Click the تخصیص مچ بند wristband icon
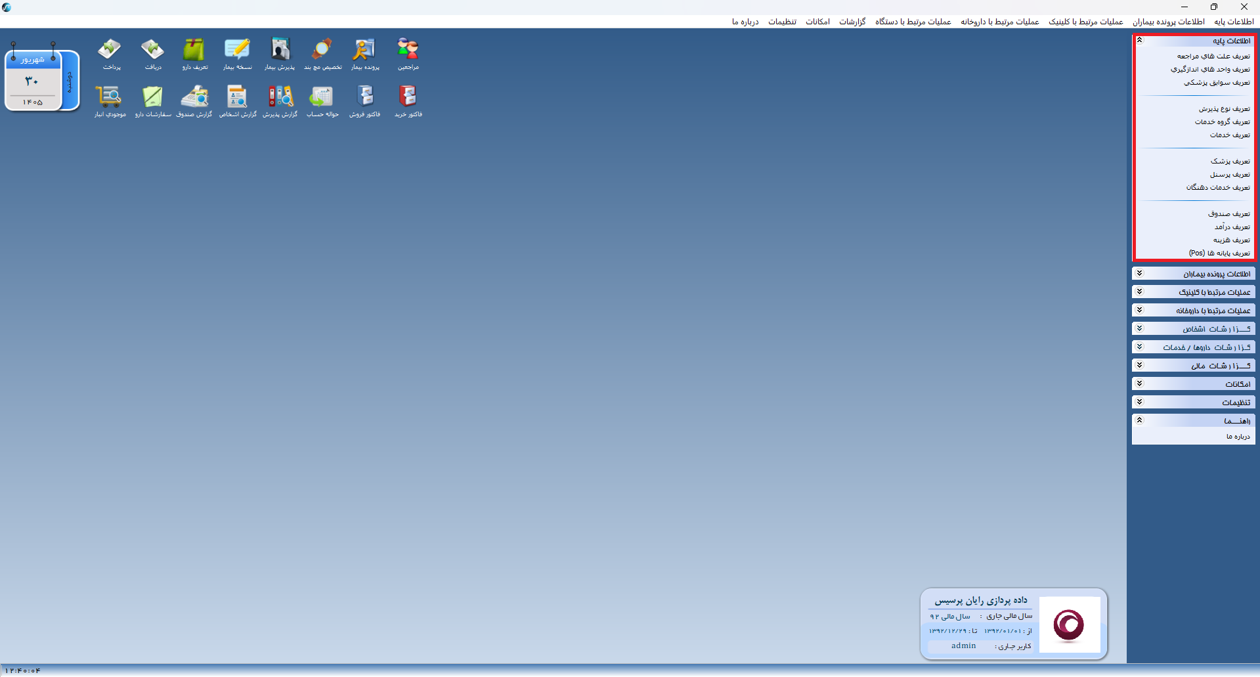This screenshot has height=677, width=1260. tap(322, 53)
